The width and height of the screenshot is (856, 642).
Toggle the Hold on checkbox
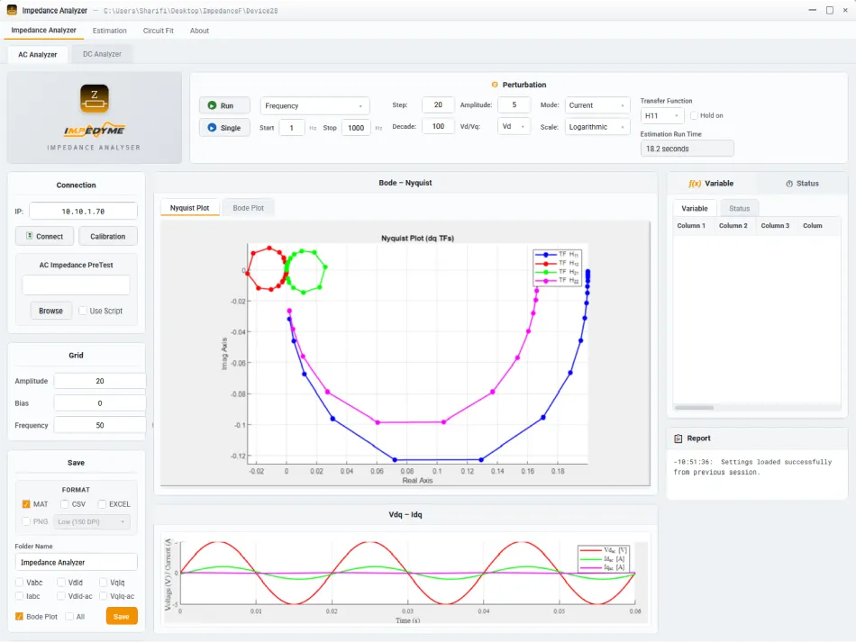694,115
